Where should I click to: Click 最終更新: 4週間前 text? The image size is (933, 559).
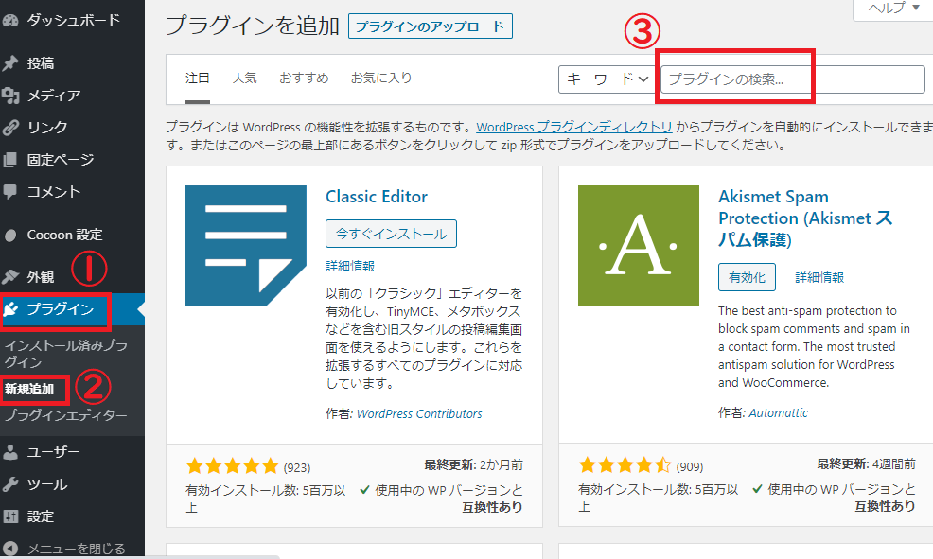click(867, 463)
